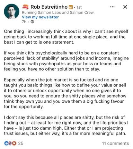Click the paragraph starting Especially when the job market
133x149 pixels.
pyautogui.click(x=65, y=93)
